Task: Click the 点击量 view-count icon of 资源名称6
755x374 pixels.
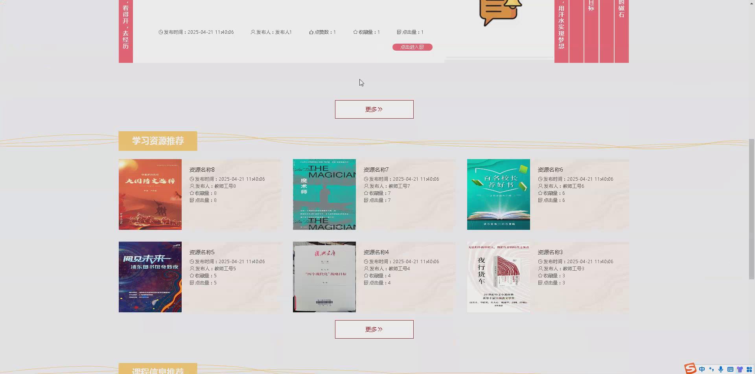Action: click(540, 200)
